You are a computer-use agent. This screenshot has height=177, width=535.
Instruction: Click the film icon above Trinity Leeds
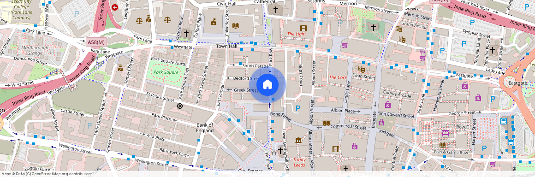pyautogui.click(x=336, y=148)
